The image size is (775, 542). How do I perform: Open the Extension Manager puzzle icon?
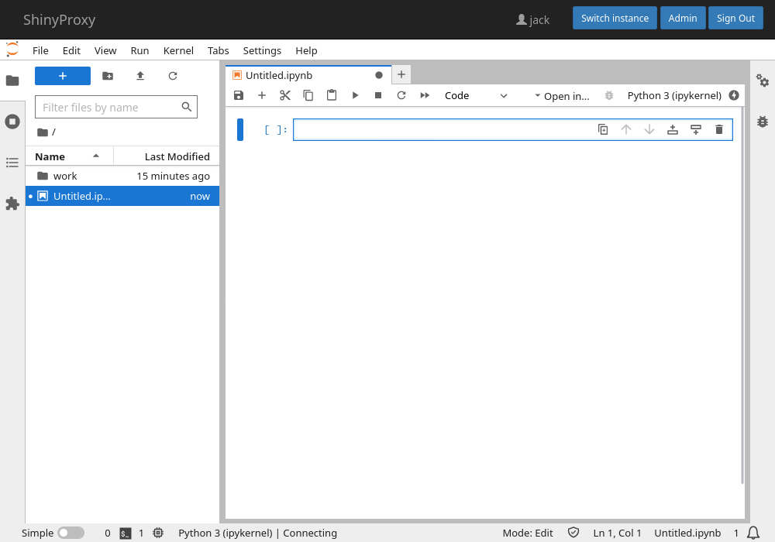click(x=12, y=204)
